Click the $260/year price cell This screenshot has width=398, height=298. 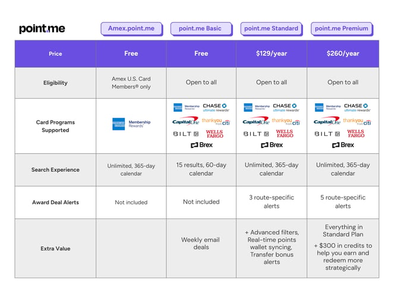coord(343,53)
